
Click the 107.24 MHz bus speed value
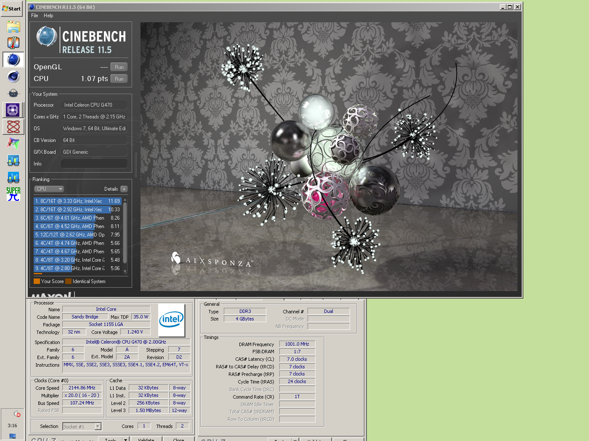pos(82,403)
